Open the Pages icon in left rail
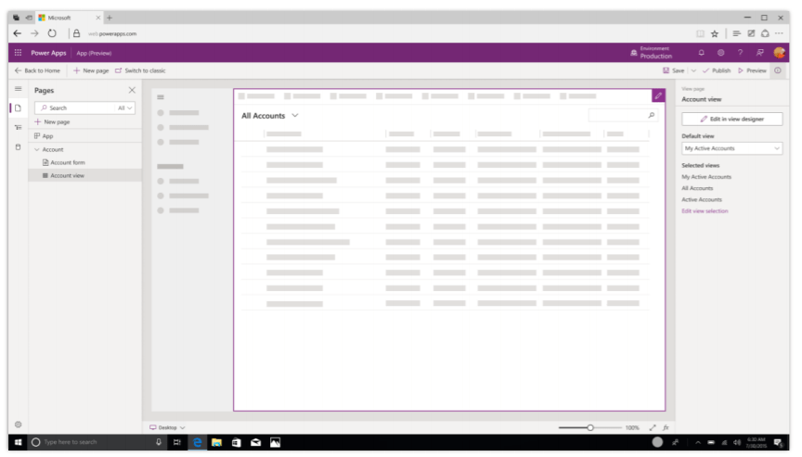This screenshot has width=802, height=457. pos(18,108)
